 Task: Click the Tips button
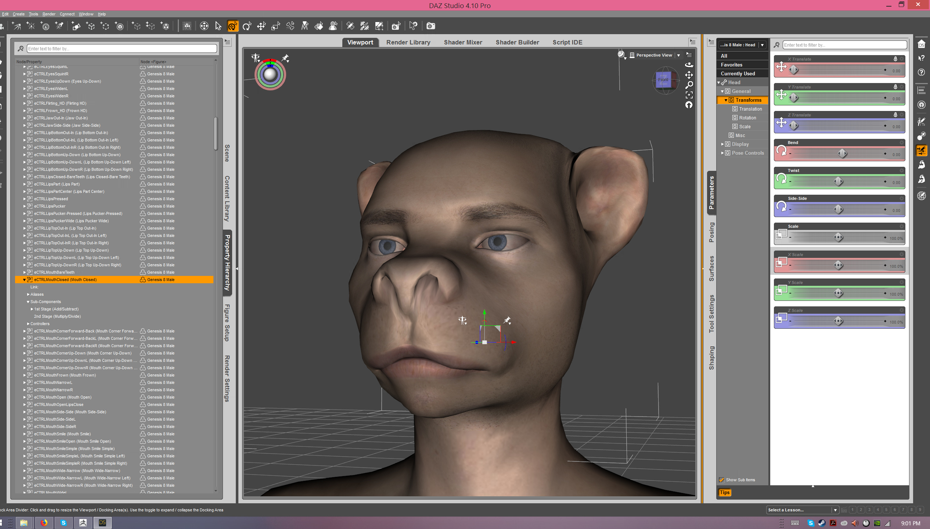click(724, 492)
